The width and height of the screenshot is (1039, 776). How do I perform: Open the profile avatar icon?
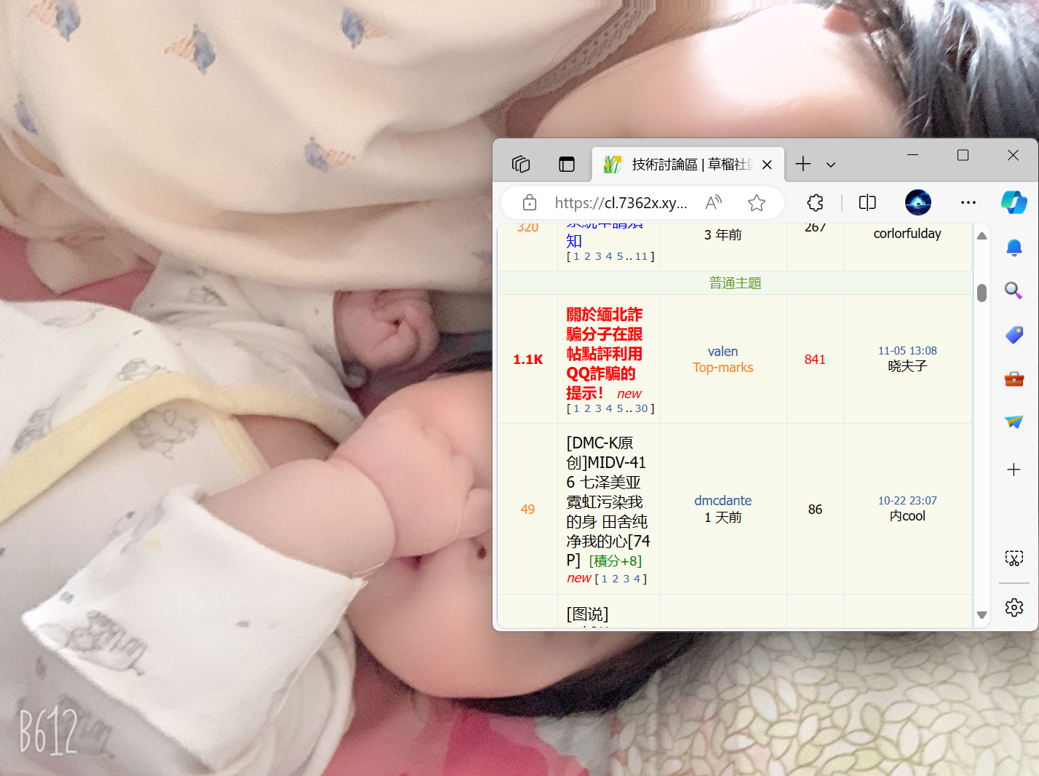(x=918, y=202)
